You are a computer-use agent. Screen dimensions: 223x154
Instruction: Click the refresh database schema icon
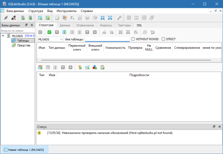point(30,18)
